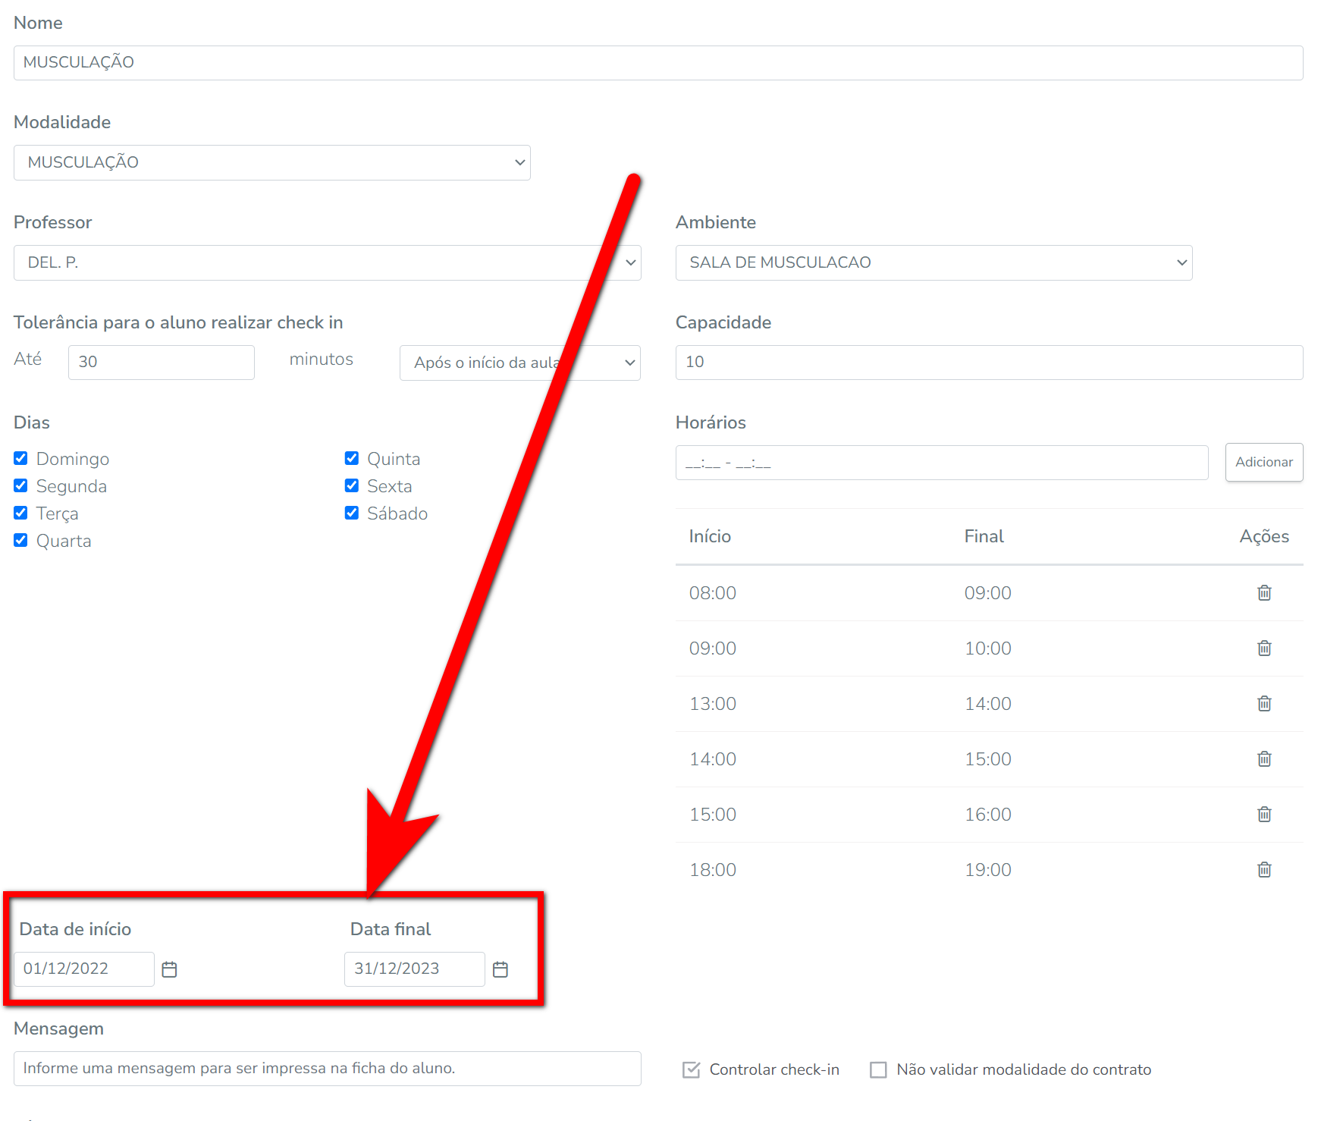Viewport: 1321px width, 1121px height.
Task: Click trash icon for 18:00 to 19:00
Action: (x=1264, y=870)
